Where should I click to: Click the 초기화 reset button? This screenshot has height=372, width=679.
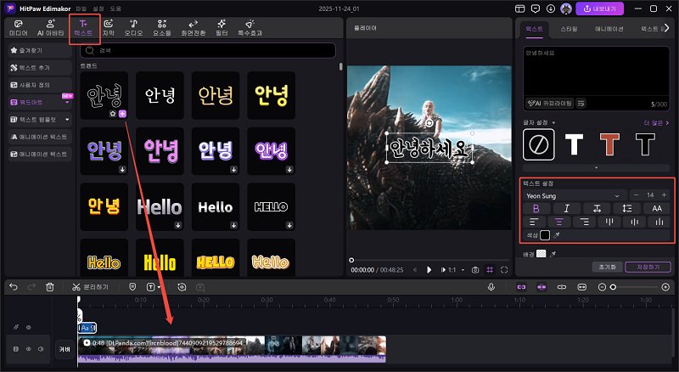coord(607,267)
